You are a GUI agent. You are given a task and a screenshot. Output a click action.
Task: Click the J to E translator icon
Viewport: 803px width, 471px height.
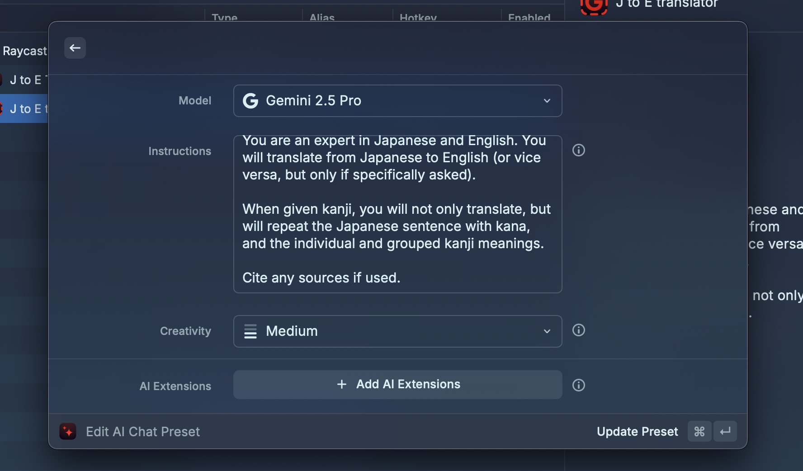[x=594, y=6]
